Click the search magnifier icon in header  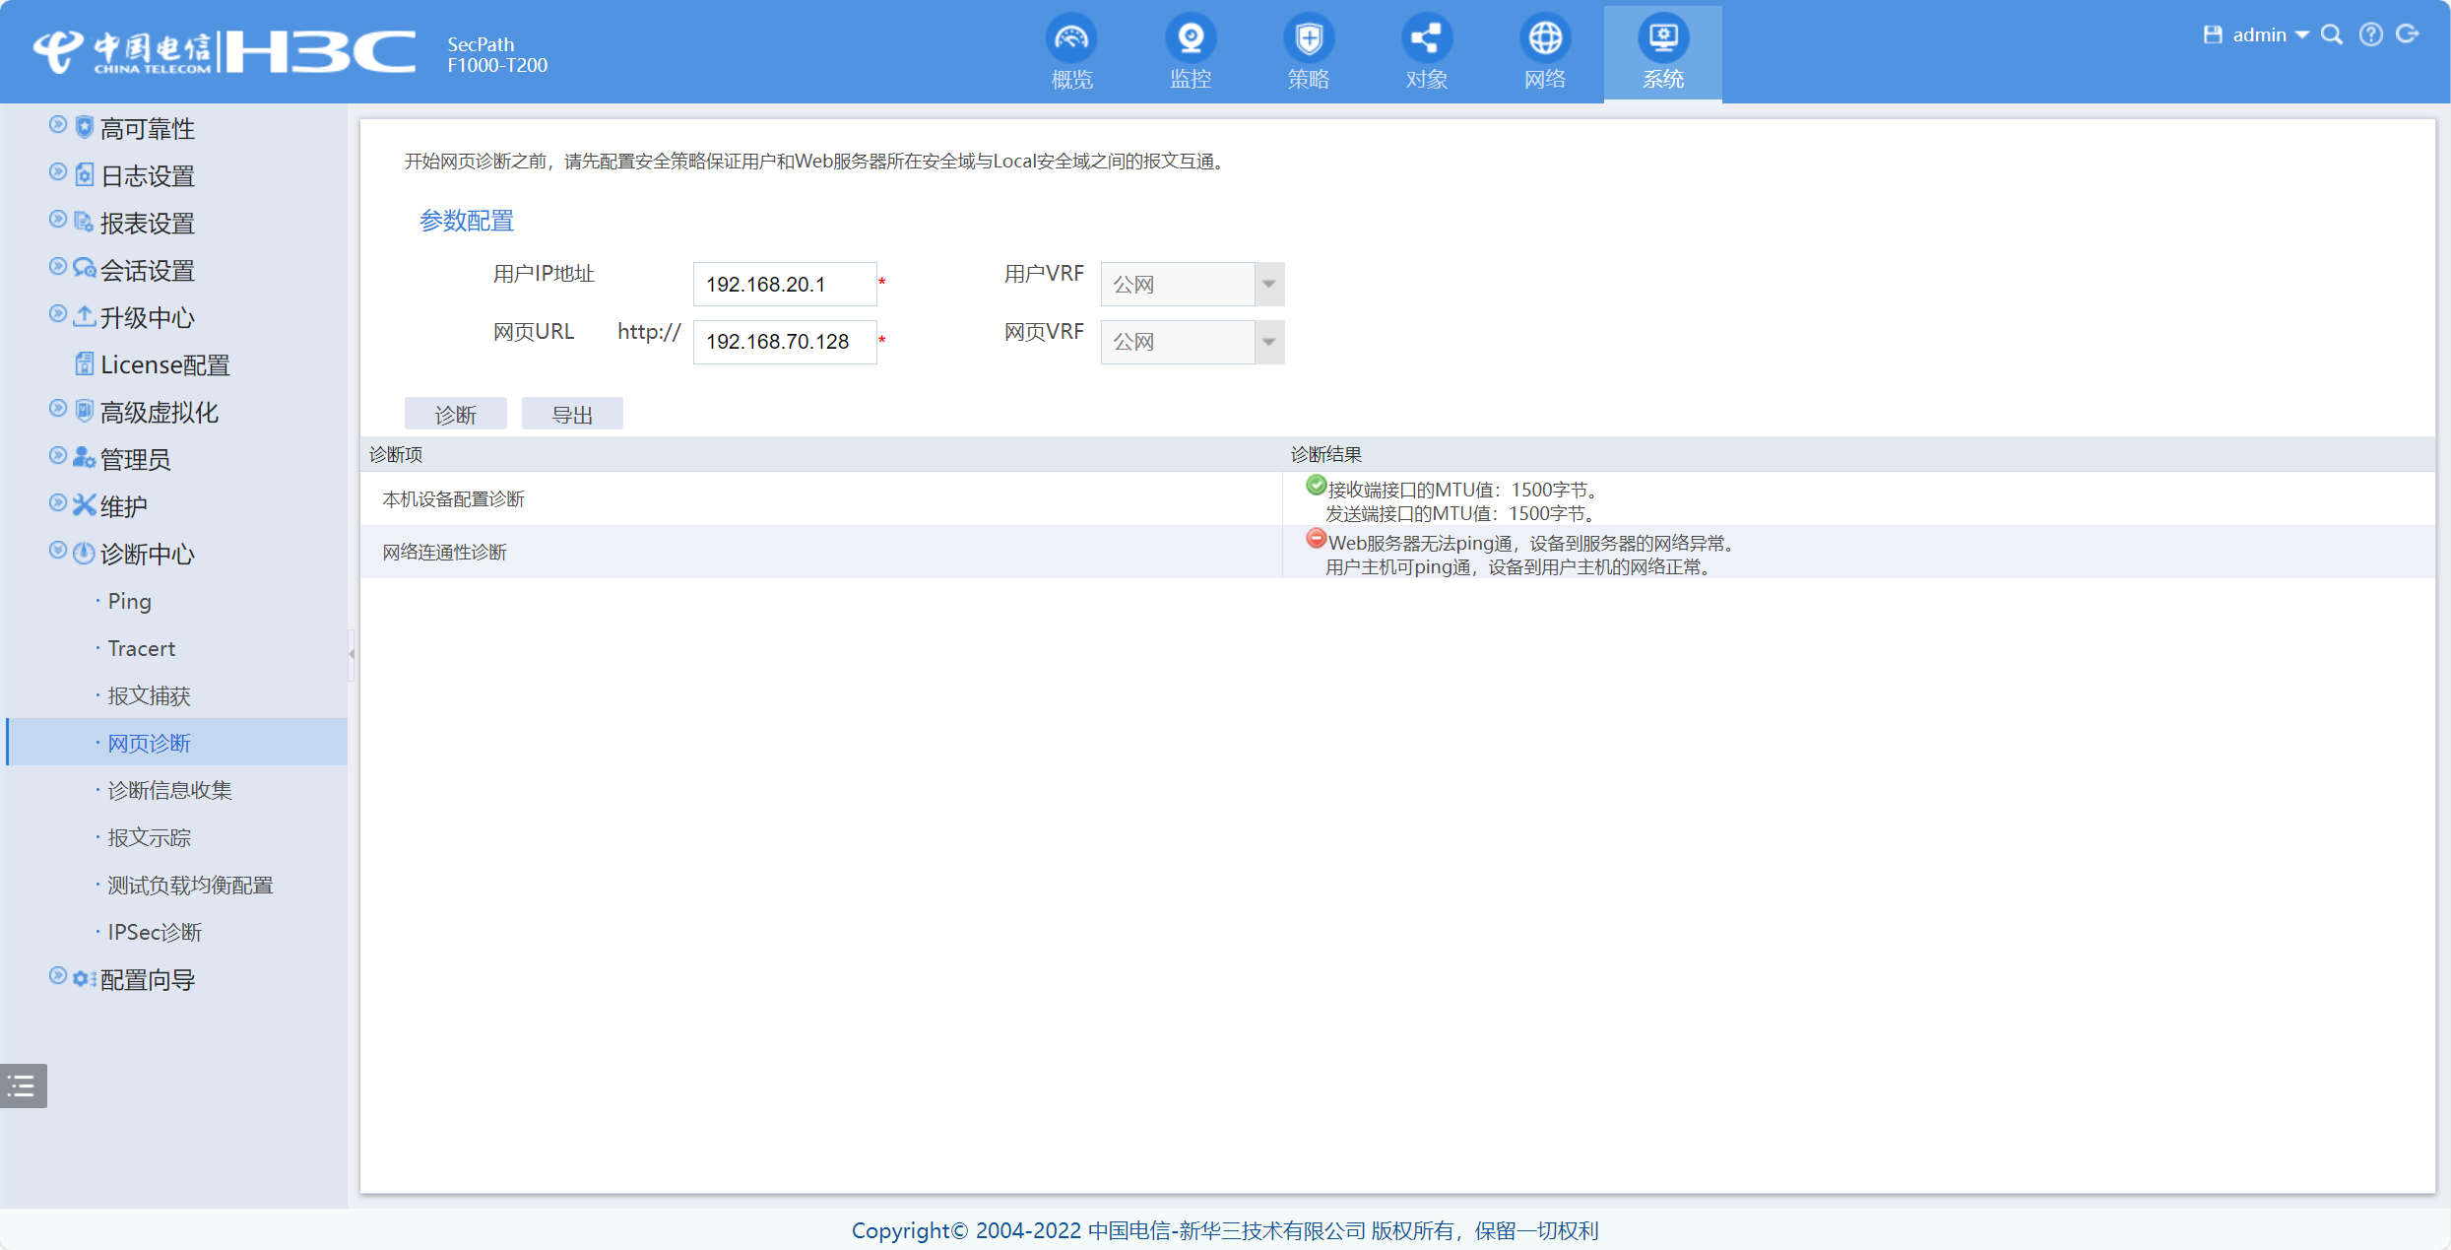pos(2331,35)
